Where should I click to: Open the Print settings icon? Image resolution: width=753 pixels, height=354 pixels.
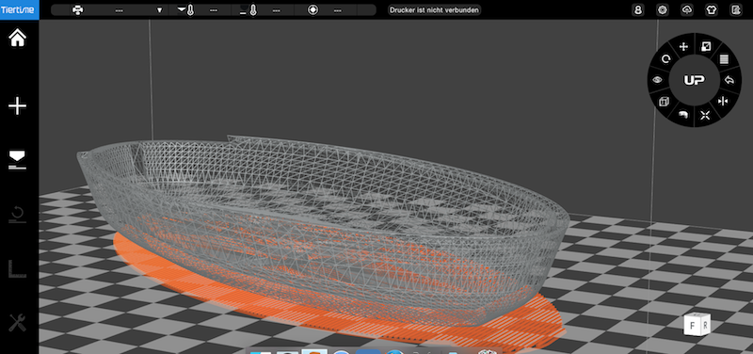click(18, 160)
